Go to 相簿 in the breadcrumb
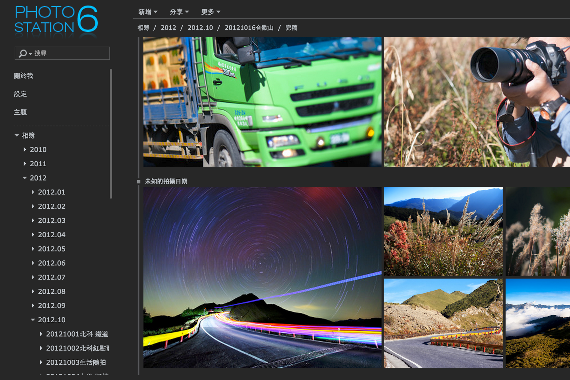Image resolution: width=570 pixels, height=380 pixels. [144, 28]
